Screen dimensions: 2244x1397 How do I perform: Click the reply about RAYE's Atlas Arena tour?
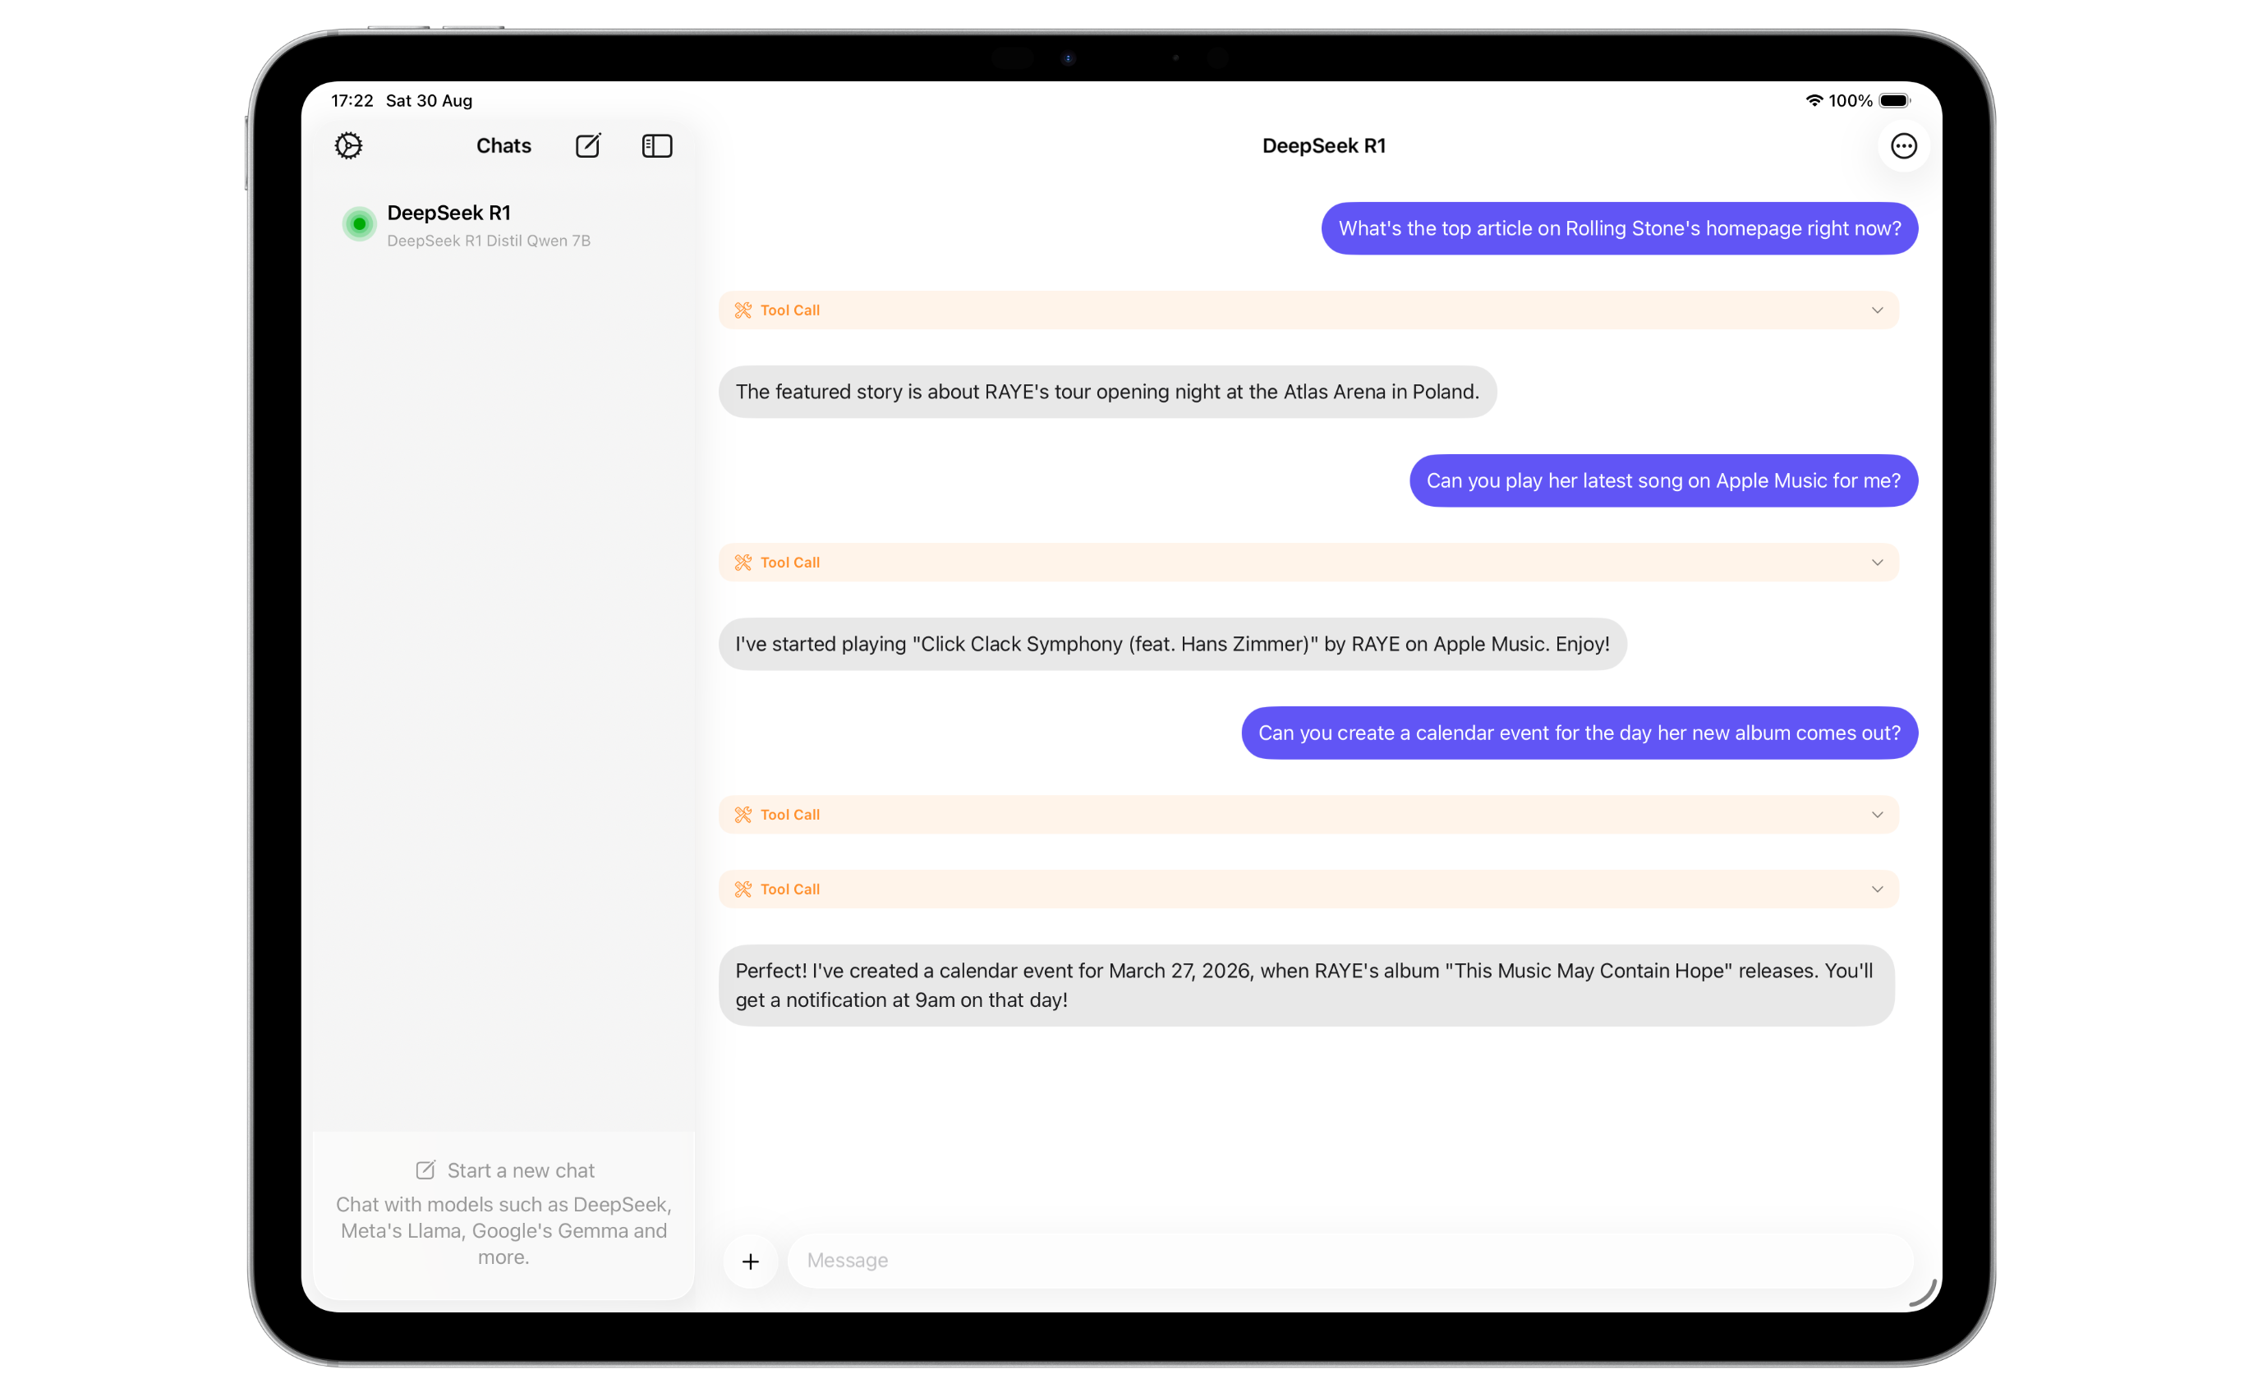[x=1106, y=392]
